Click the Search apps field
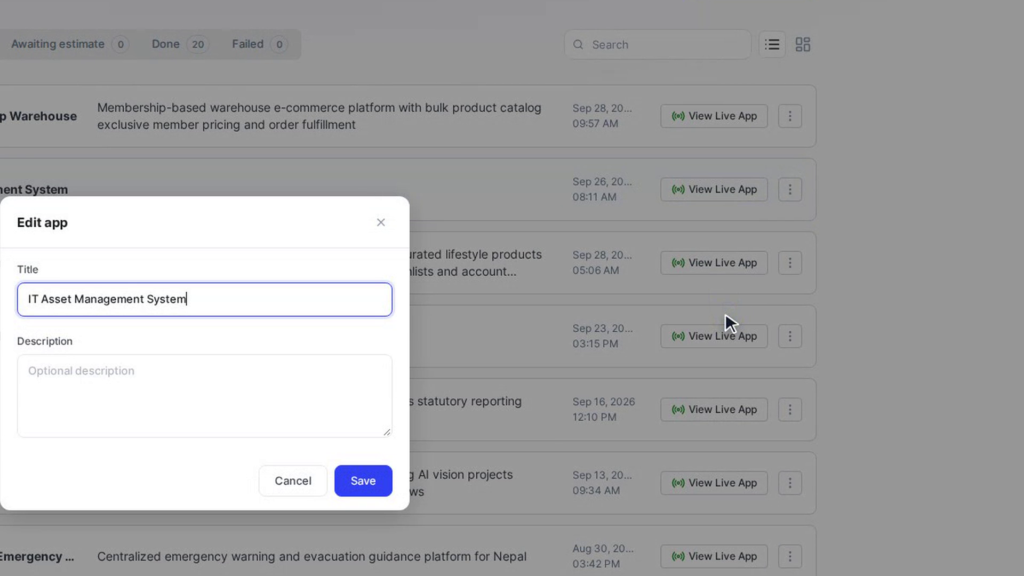The width and height of the screenshot is (1024, 576). click(658, 44)
